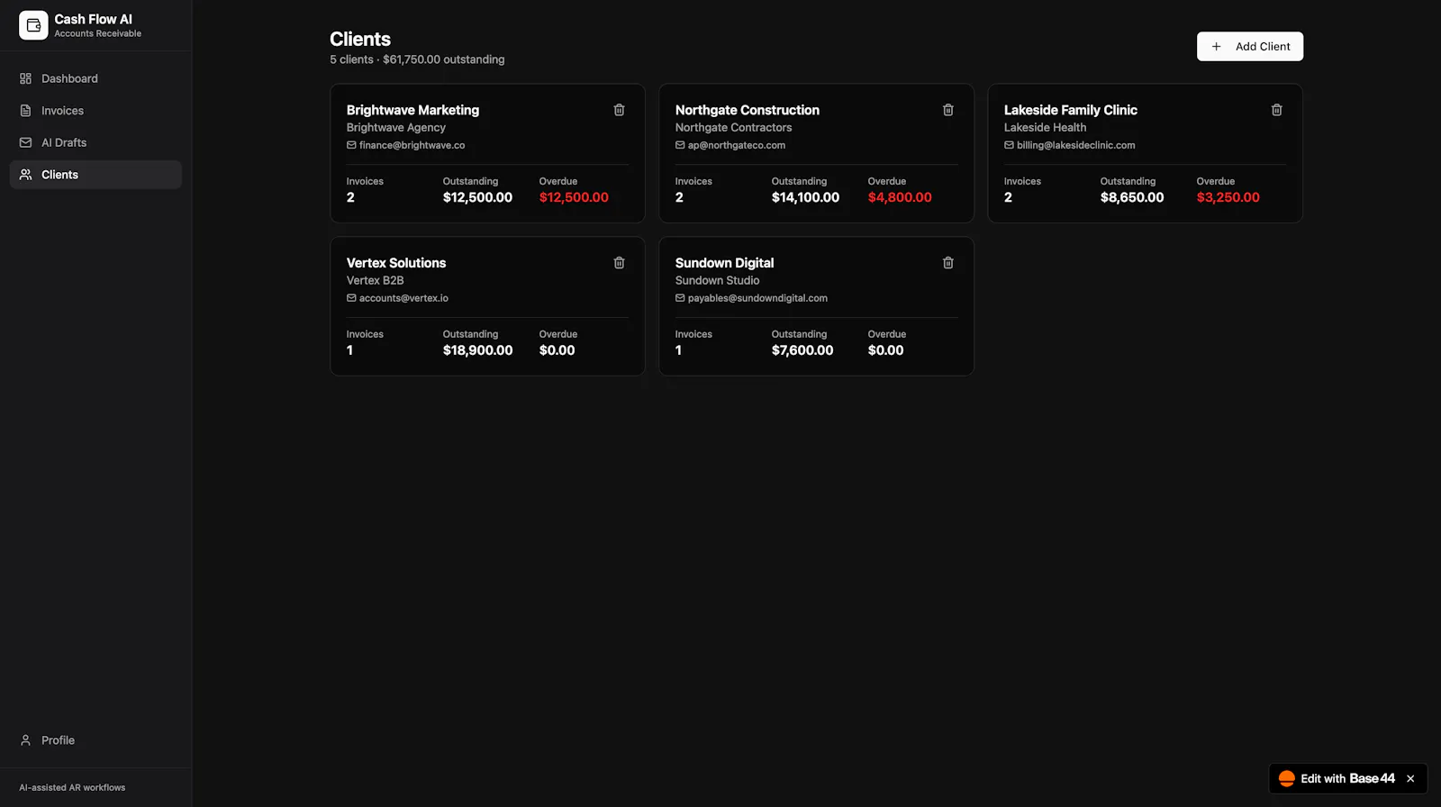Image resolution: width=1441 pixels, height=807 pixels.
Task: Click Sundown's $7,600.00 outstanding amount
Action: (x=802, y=350)
